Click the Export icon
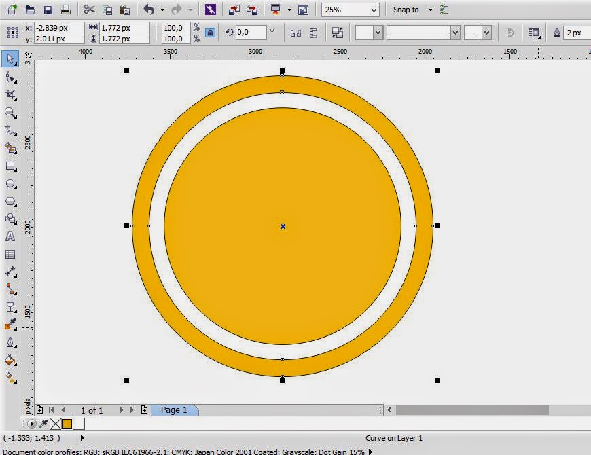Image resolution: width=591 pixels, height=455 pixels. pos(252,10)
